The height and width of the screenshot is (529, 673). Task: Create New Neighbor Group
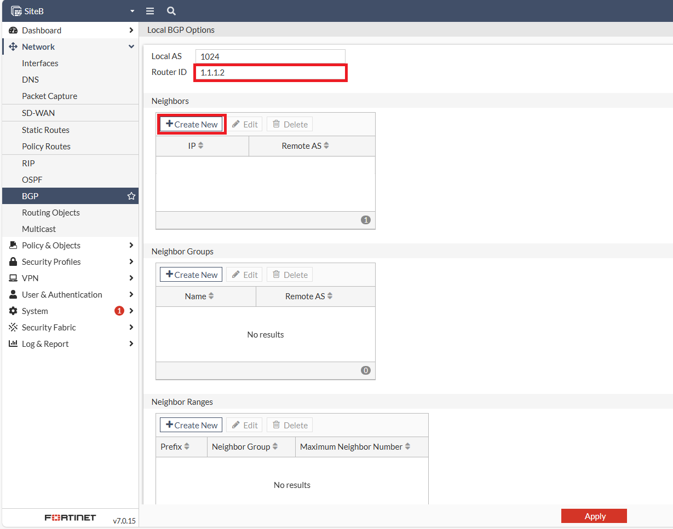(191, 275)
